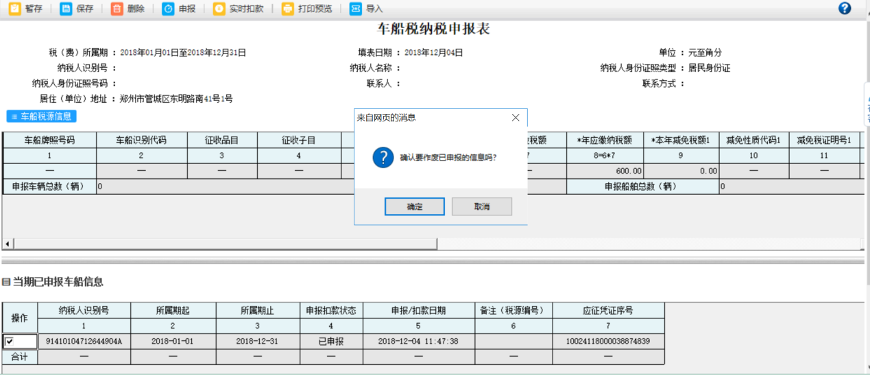The height and width of the screenshot is (378, 870).
Task: Click the 征收品目 column header
Action: pos(221,140)
